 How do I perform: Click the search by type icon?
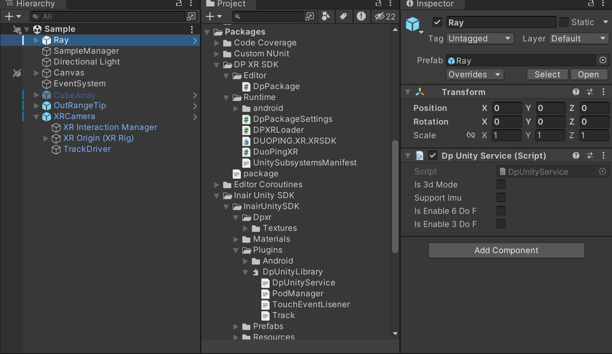coord(326,17)
